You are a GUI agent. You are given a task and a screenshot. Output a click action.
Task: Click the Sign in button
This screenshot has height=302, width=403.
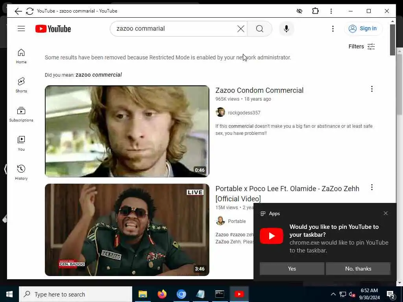pyautogui.click(x=363, y=28)
